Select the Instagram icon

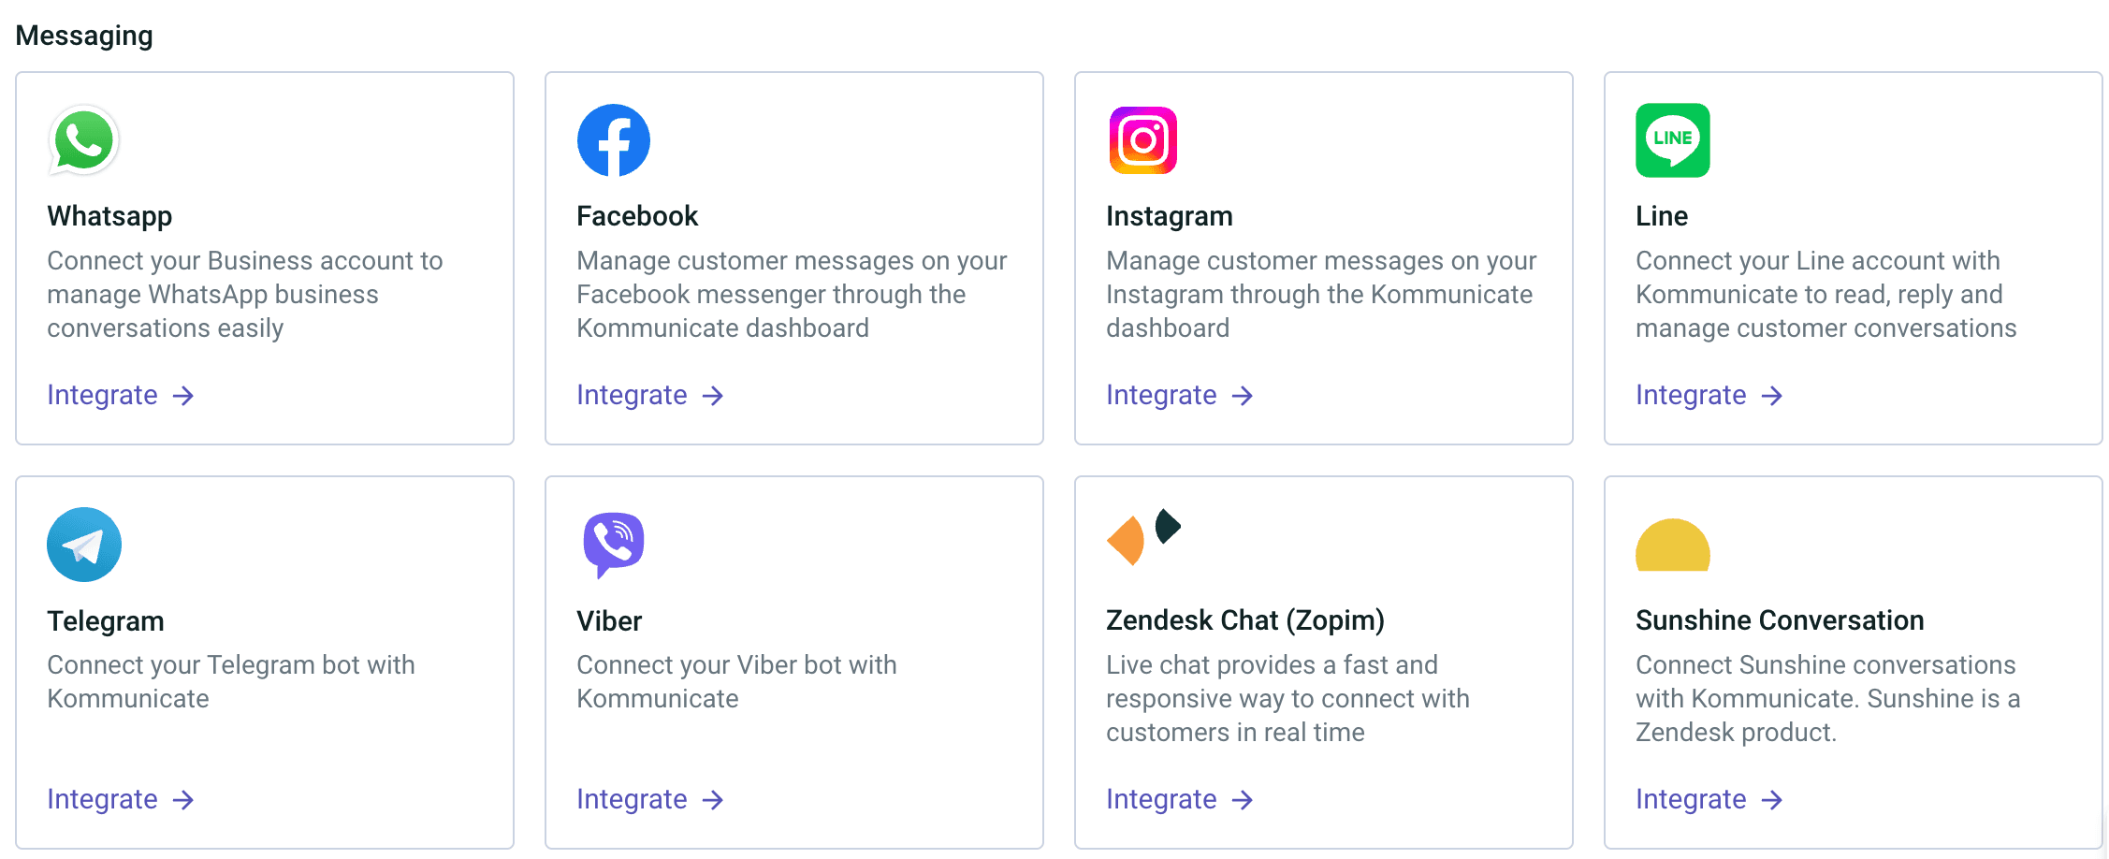point(1142,139)
